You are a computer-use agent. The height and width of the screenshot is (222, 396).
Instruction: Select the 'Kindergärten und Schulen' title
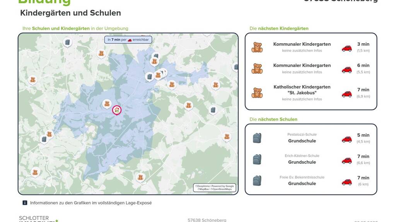click(x=70, y=13)
